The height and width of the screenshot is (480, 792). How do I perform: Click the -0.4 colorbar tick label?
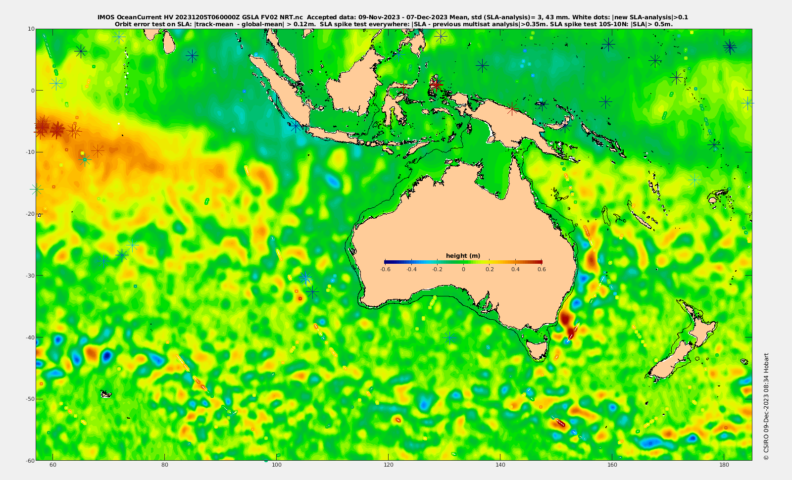[x=411, y=269]
